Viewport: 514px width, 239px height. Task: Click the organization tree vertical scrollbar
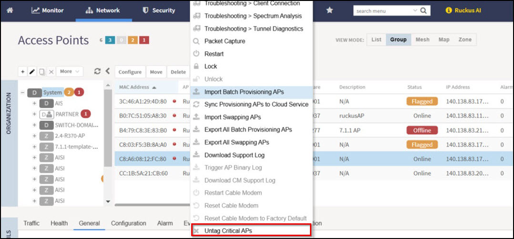pyautogui.click(x=108, y=128)
